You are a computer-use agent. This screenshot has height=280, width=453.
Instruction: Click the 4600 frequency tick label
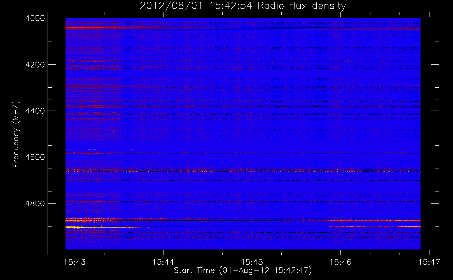coord(35,157)
